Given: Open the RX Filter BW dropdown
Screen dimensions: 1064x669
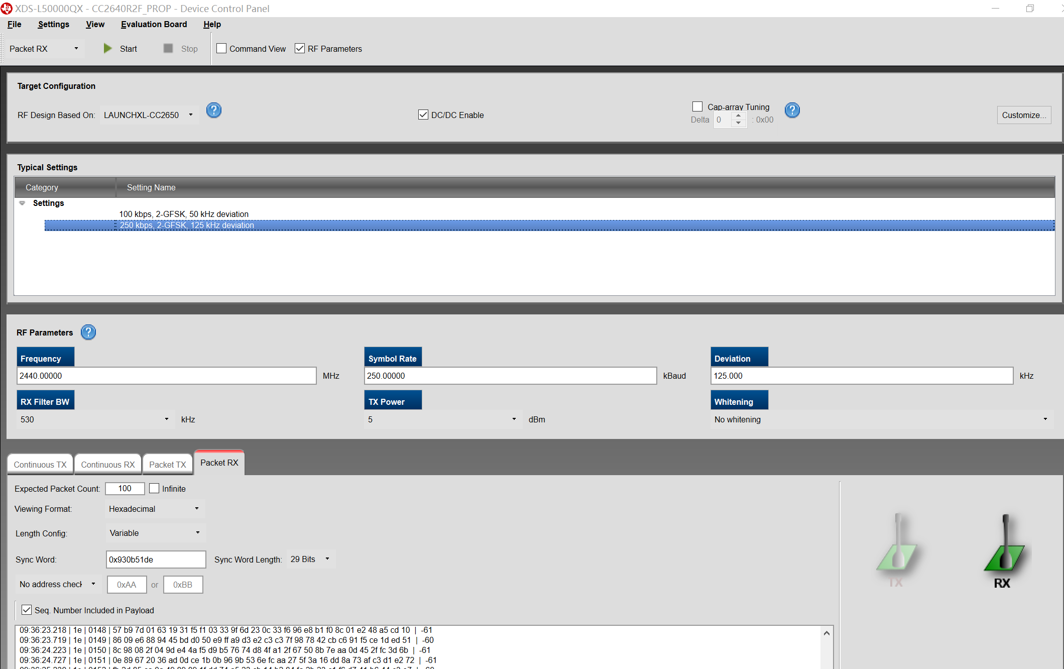Looking at the screenshot, I should tap(166, 419).
